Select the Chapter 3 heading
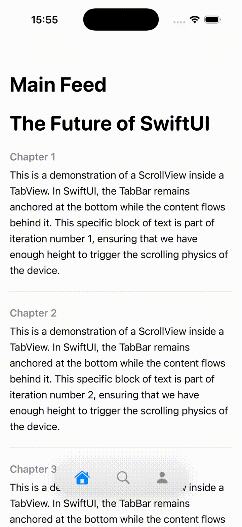 (33, 469)
